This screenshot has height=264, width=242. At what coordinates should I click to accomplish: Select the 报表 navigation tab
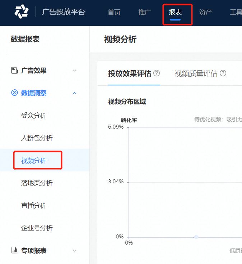coord(175,12)
